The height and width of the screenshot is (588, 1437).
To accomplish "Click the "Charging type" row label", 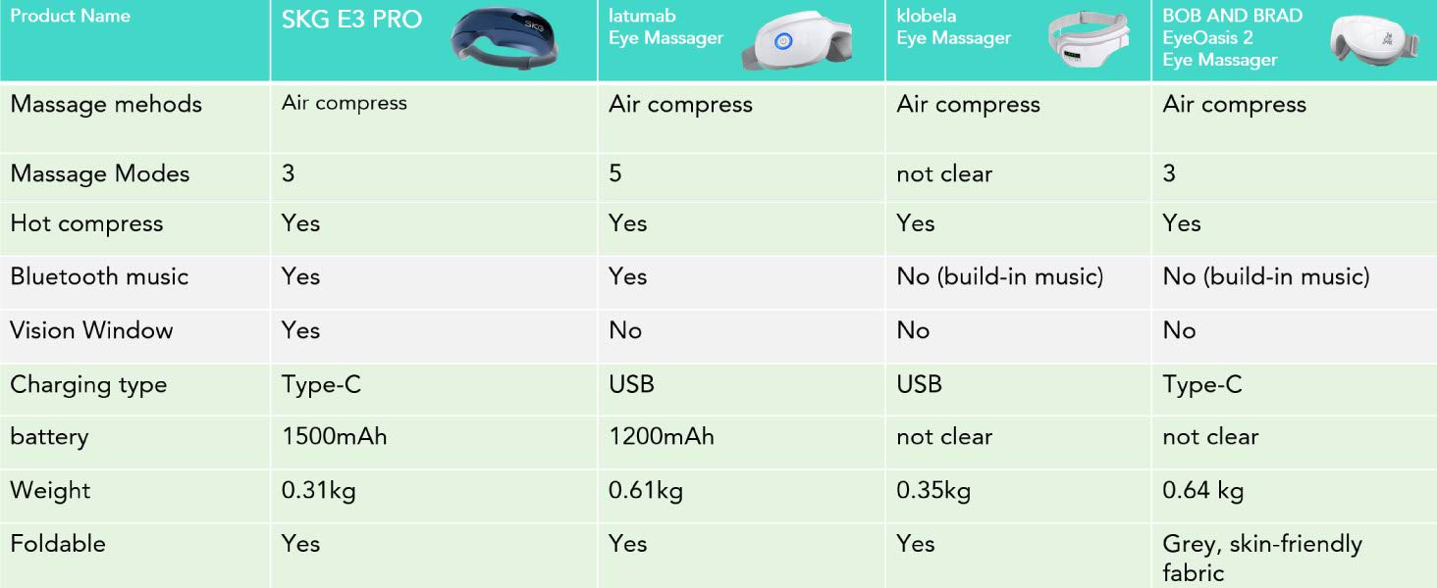I will [88, 385].
